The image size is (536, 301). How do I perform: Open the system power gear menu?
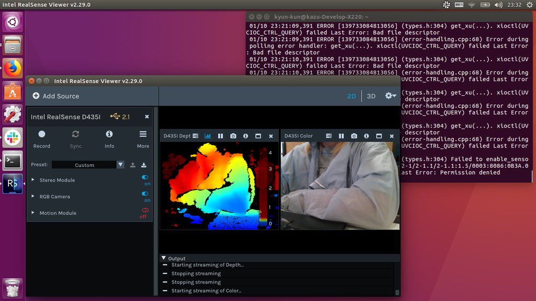coord(529,5)
